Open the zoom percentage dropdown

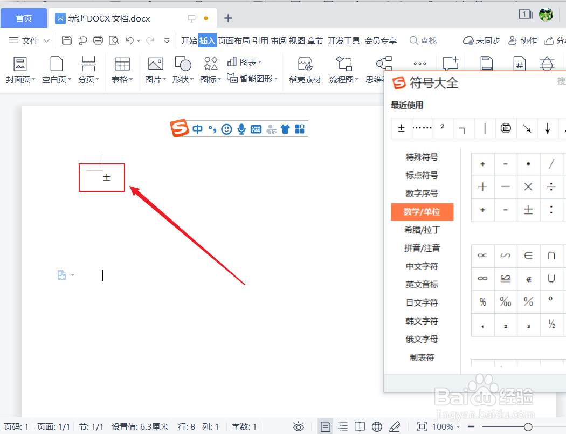tap(444, 426)
